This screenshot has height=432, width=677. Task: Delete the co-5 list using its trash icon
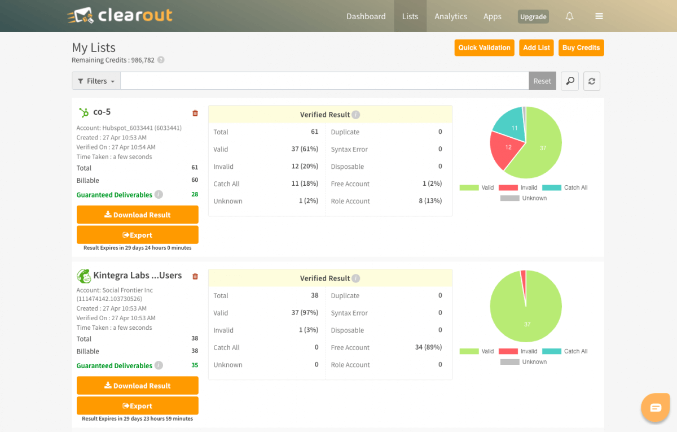pos(195,113)
